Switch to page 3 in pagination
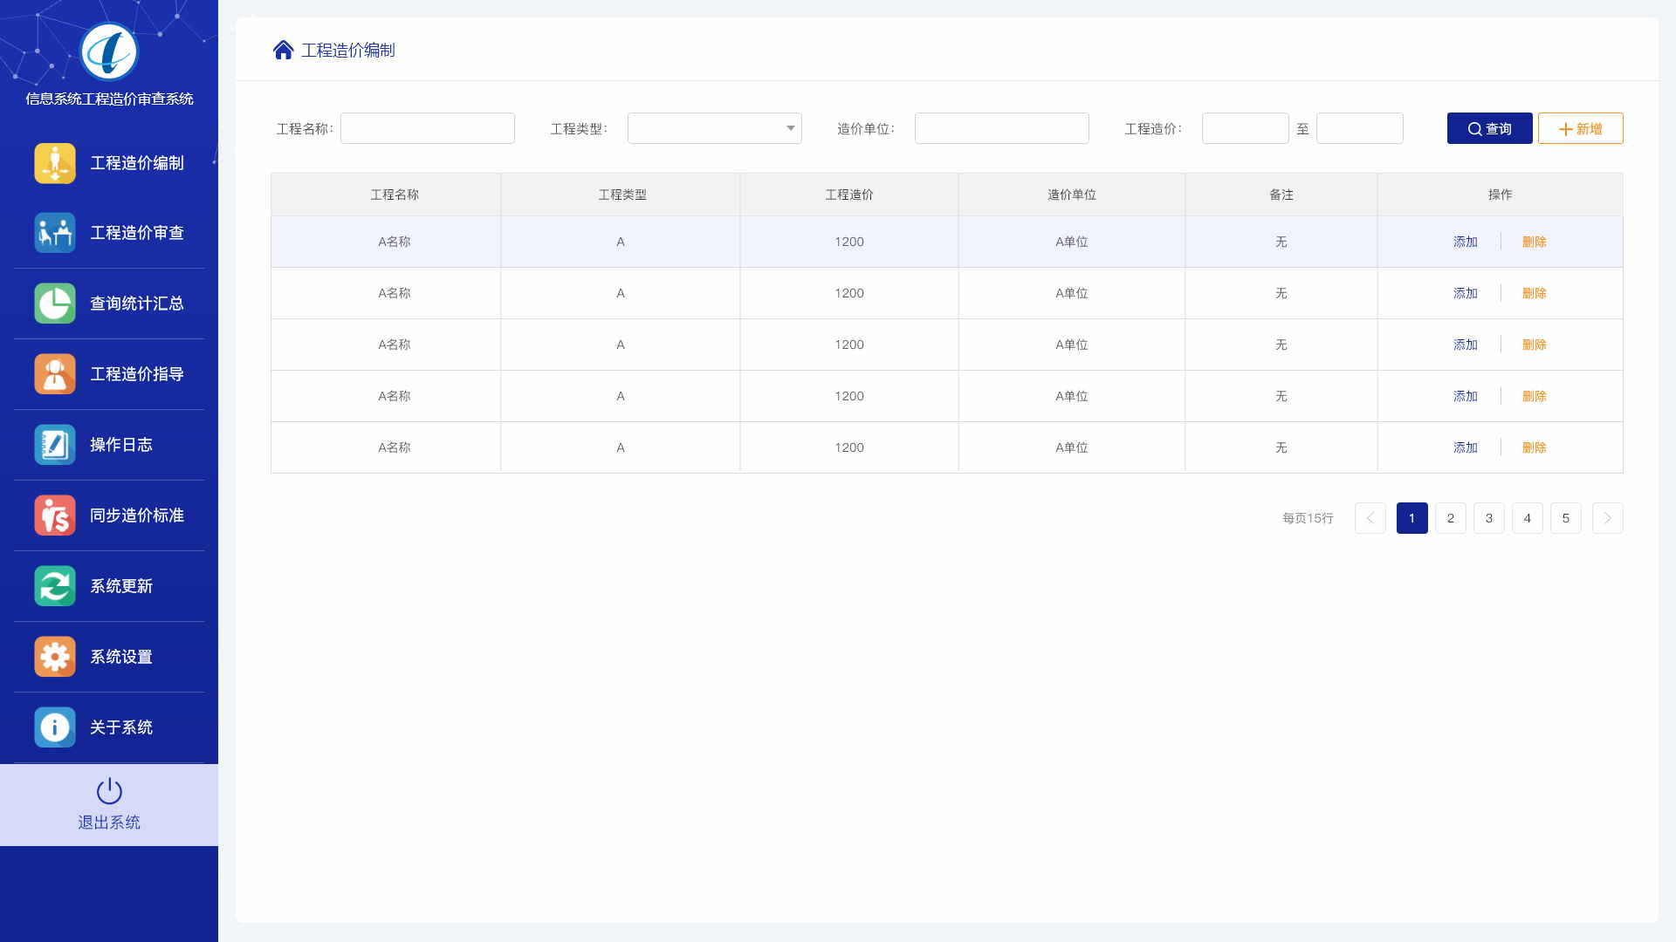Image resolution: width=1676 pixels, height=942 pixels. pyautogui.click(x=1488, y=518)
